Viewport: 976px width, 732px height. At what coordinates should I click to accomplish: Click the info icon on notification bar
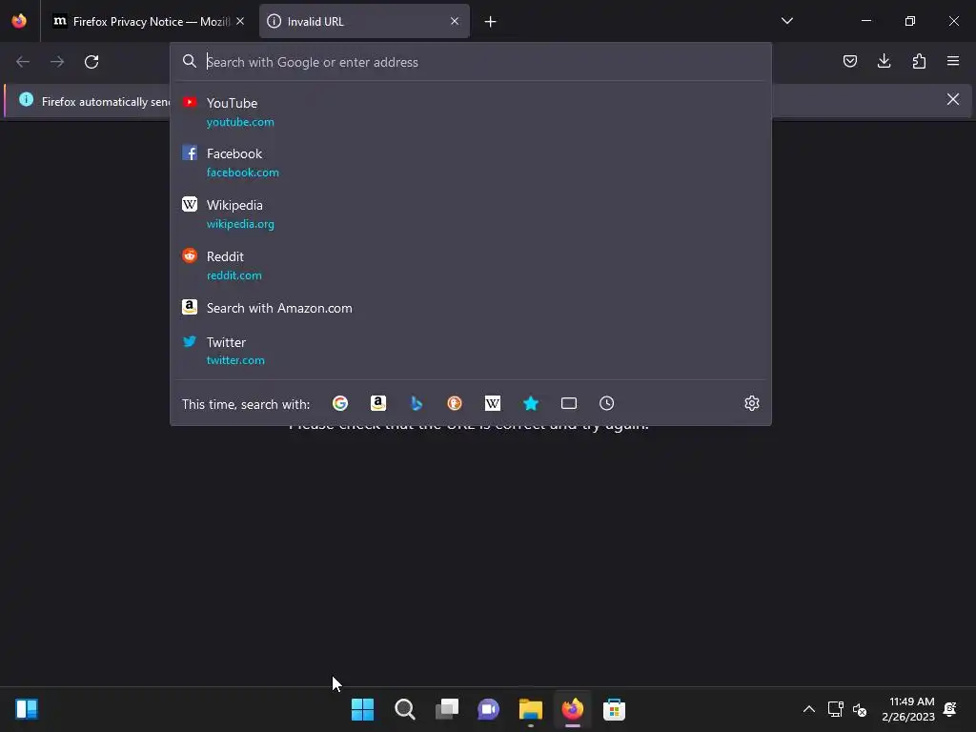pyautogui.click(x=26, y=99)
